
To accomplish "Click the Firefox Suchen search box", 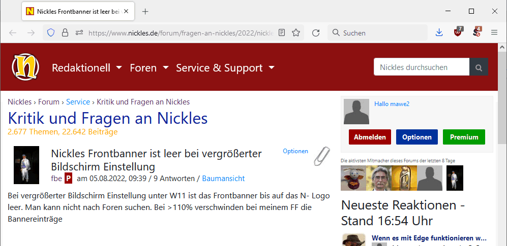I will 378,32.
